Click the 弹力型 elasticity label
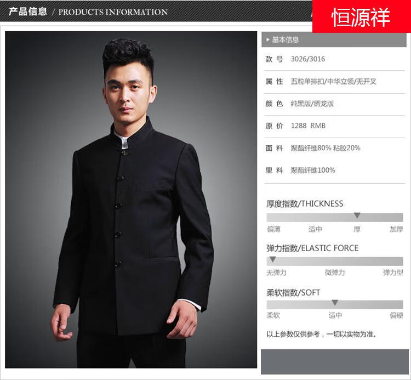411x380 pixels. click(x=393, y=273)
